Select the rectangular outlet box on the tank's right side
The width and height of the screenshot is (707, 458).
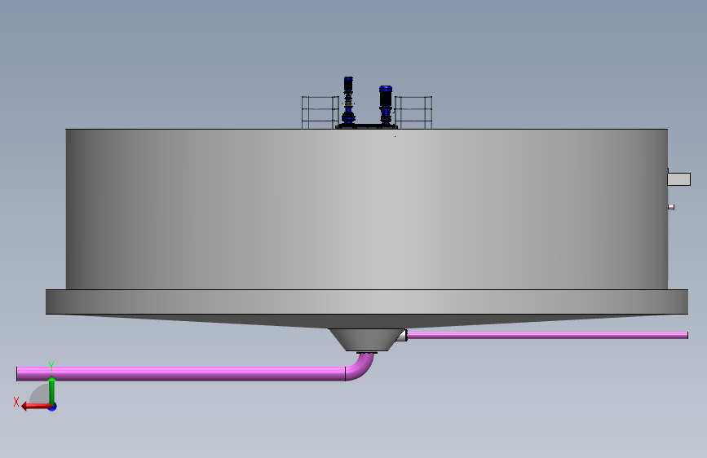[x=679, y=179]
